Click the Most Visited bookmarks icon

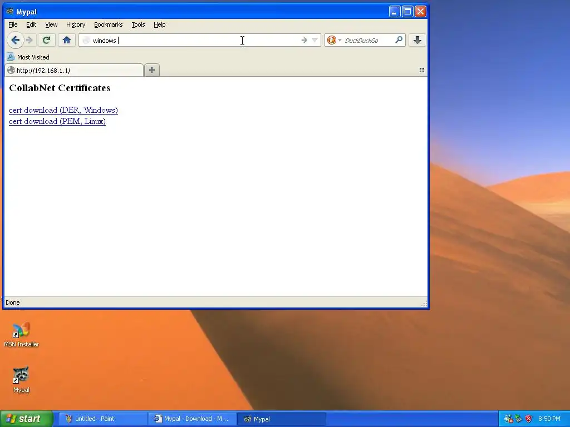coord(11,57)
